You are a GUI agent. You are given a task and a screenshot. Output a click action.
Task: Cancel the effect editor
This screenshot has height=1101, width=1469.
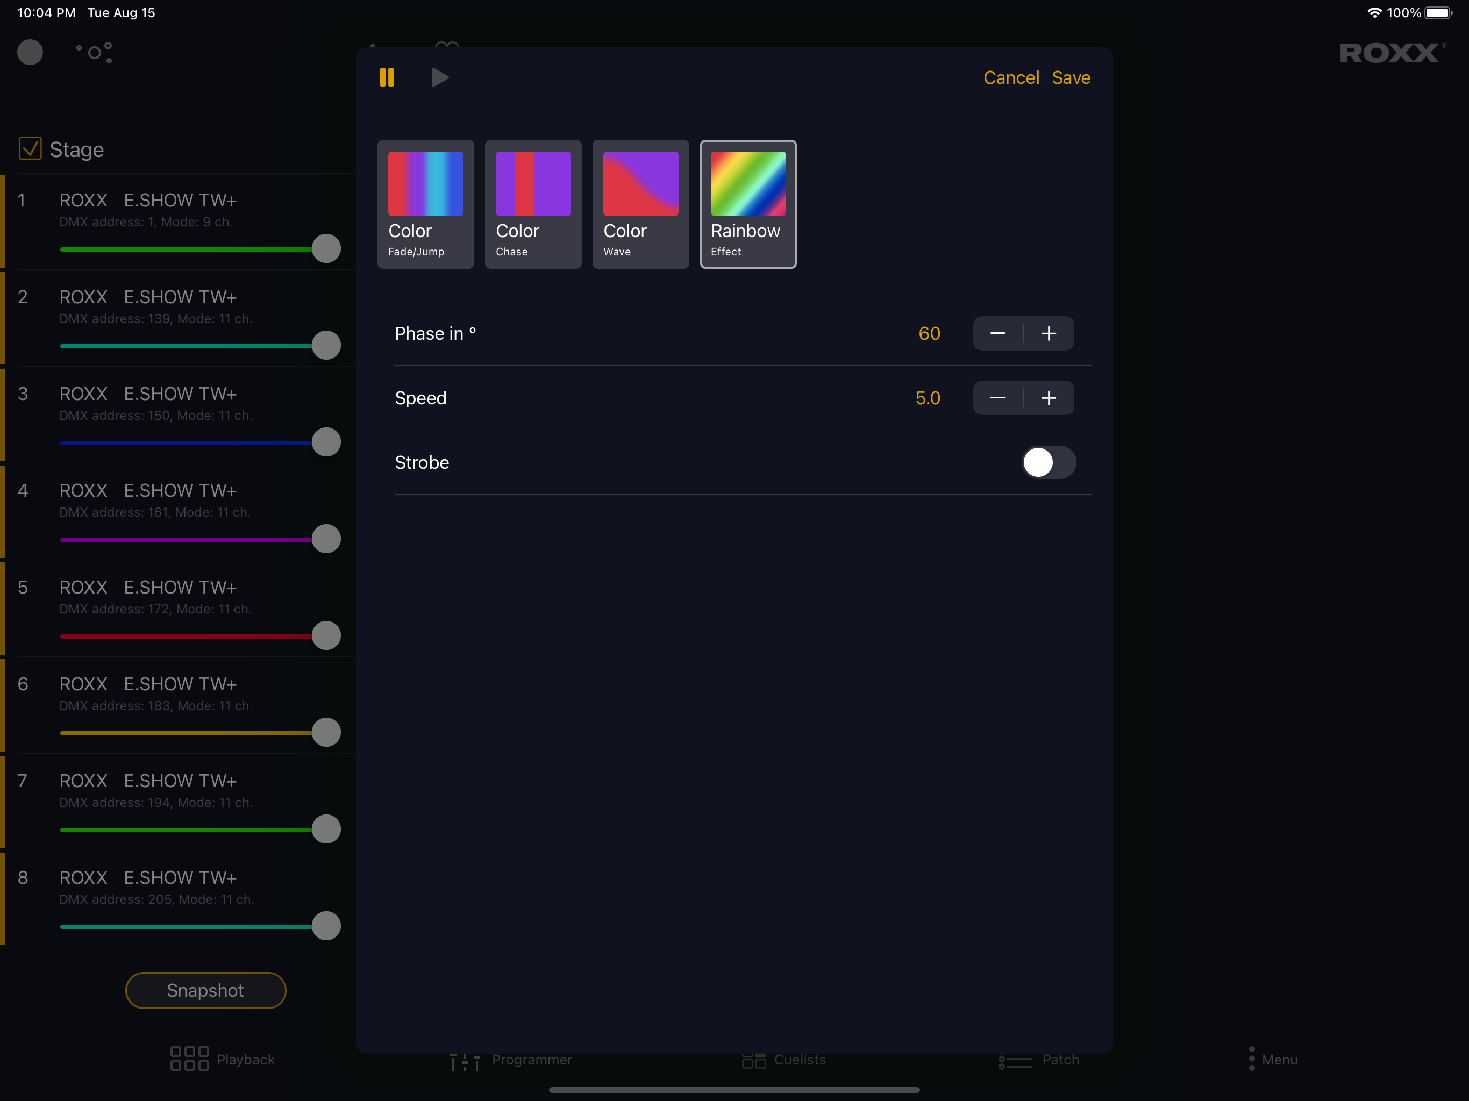[x=1011, y=78]
